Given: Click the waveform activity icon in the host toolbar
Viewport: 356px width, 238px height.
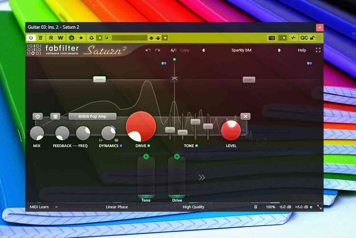Looking at the screenshot, I should pyautogui.click(x=293, y=38).
